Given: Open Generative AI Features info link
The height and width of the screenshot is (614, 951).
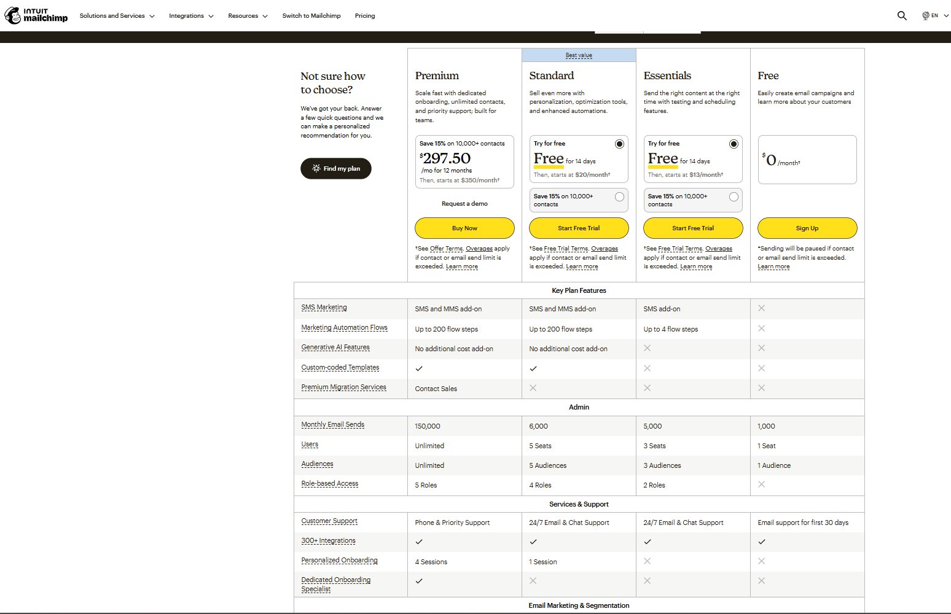Looking at the screenshot, I should click(x=335, y=348).
